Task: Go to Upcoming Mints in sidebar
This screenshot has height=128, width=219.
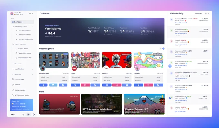Action: click(24, 30)
